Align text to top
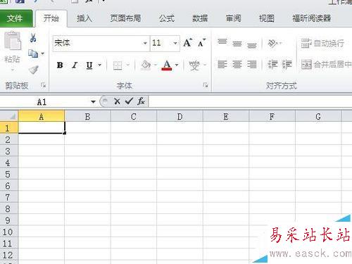 (222, 43)
